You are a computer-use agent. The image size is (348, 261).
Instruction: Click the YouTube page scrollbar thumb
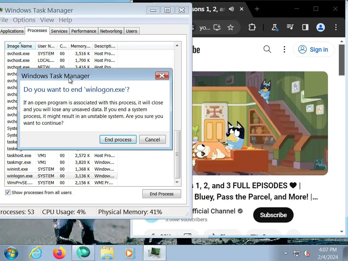click(342, 60)
